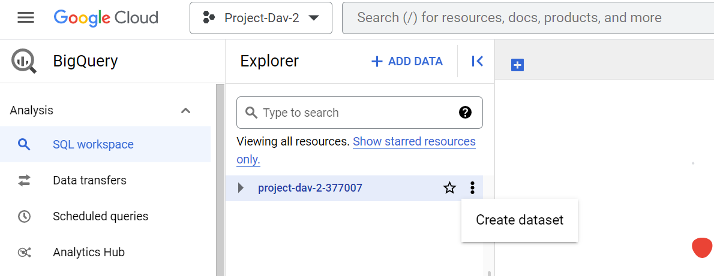Open Scheduled queries page
This screenshot has height=276, width=714.
coord(100,216)
